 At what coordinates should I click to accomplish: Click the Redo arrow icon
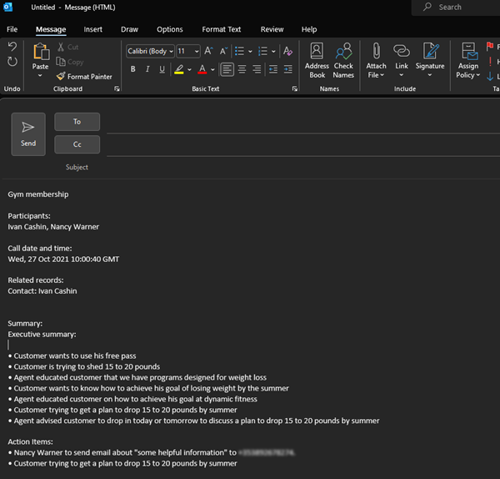[x=12, y=61]
